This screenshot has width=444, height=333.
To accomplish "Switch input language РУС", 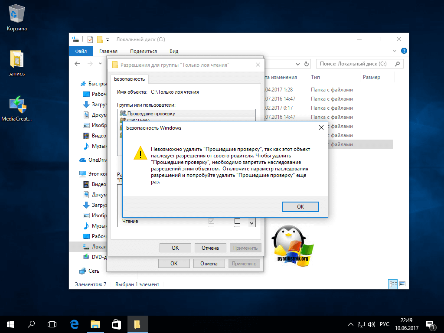I will 384,324.
